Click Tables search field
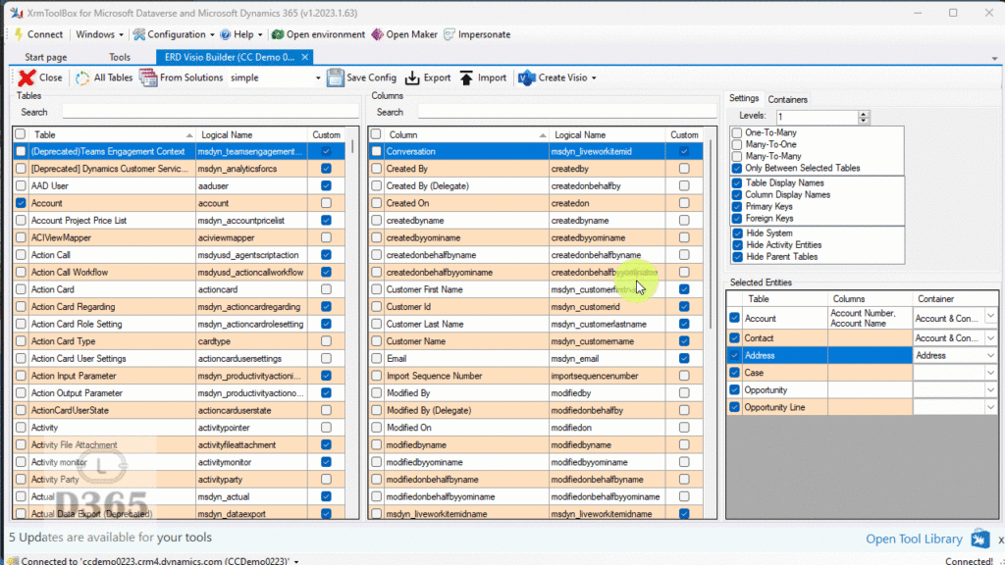Screen dimensions: 1005x565 click(x=210, y=112)
